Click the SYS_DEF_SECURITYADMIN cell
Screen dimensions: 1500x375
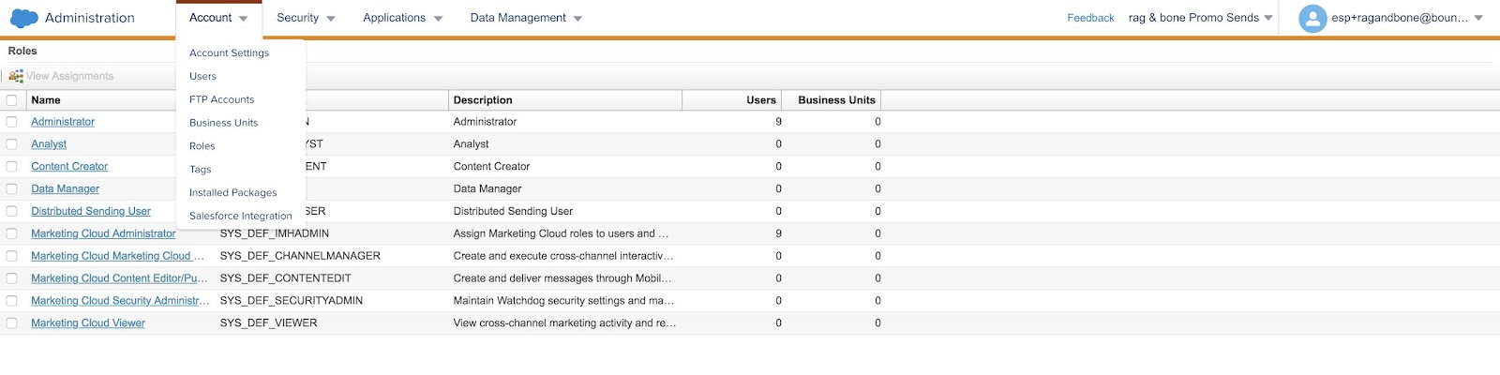292,301
